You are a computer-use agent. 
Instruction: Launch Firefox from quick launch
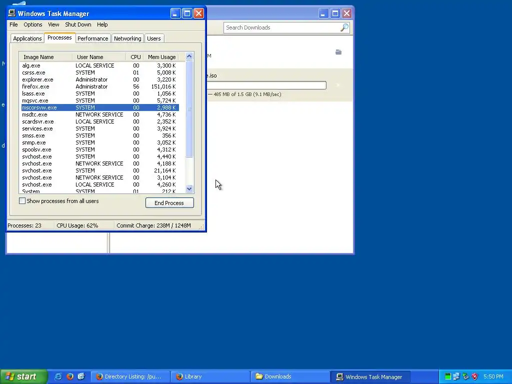point(69,376)
